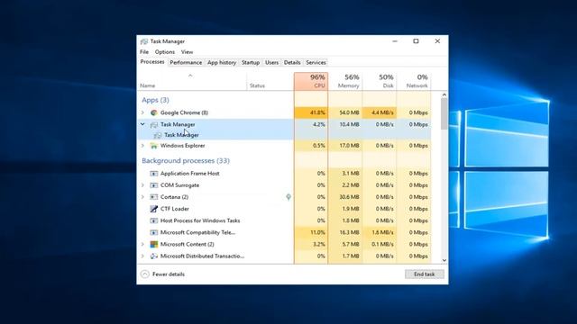Switch to the App history tab
Viewport: 577px width, 324px height.
(x=222, y=62)
